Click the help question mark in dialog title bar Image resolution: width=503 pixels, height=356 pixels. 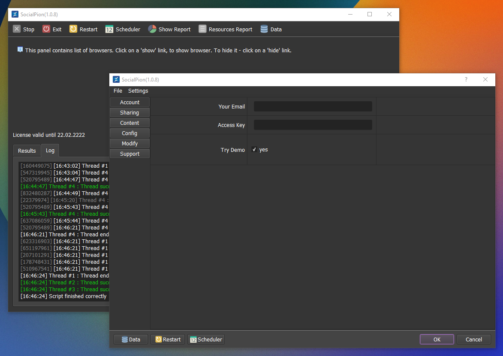click(466, 80)
